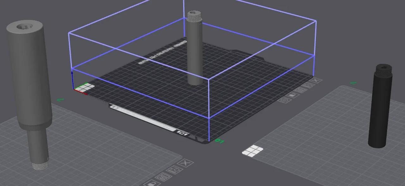The height and width of the screenshot is (186, 405).
Task: Click the auto-orient icon on left plate
Action: (x=174, y=170)
